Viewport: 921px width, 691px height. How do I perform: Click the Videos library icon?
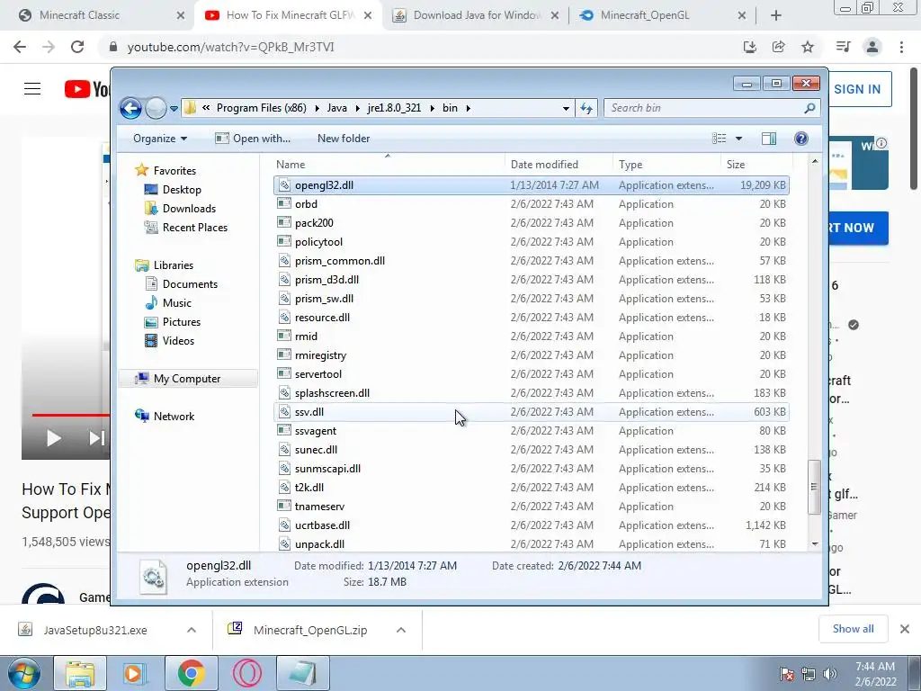(x=151, y=341)
